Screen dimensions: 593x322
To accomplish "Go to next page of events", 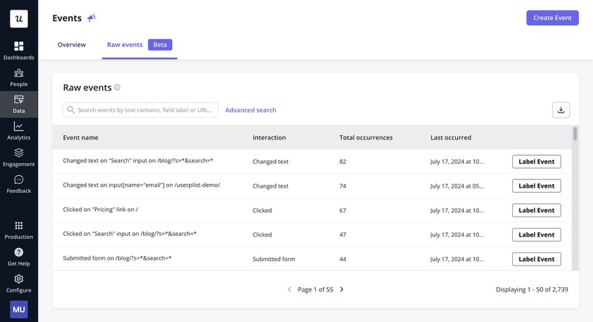I will 342,289.
